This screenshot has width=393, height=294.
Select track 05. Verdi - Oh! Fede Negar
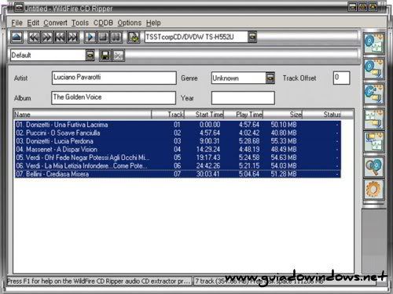178,158
